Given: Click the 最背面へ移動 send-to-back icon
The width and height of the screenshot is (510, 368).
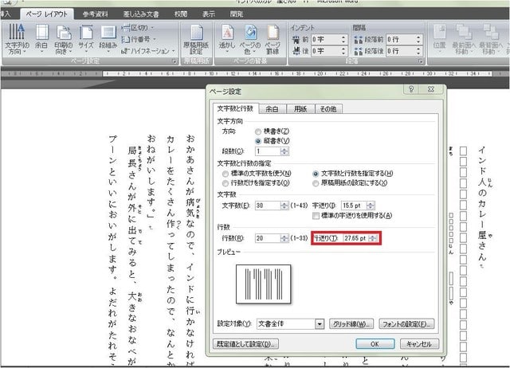Looking at the screenshot, I should (x=491, y=40).
